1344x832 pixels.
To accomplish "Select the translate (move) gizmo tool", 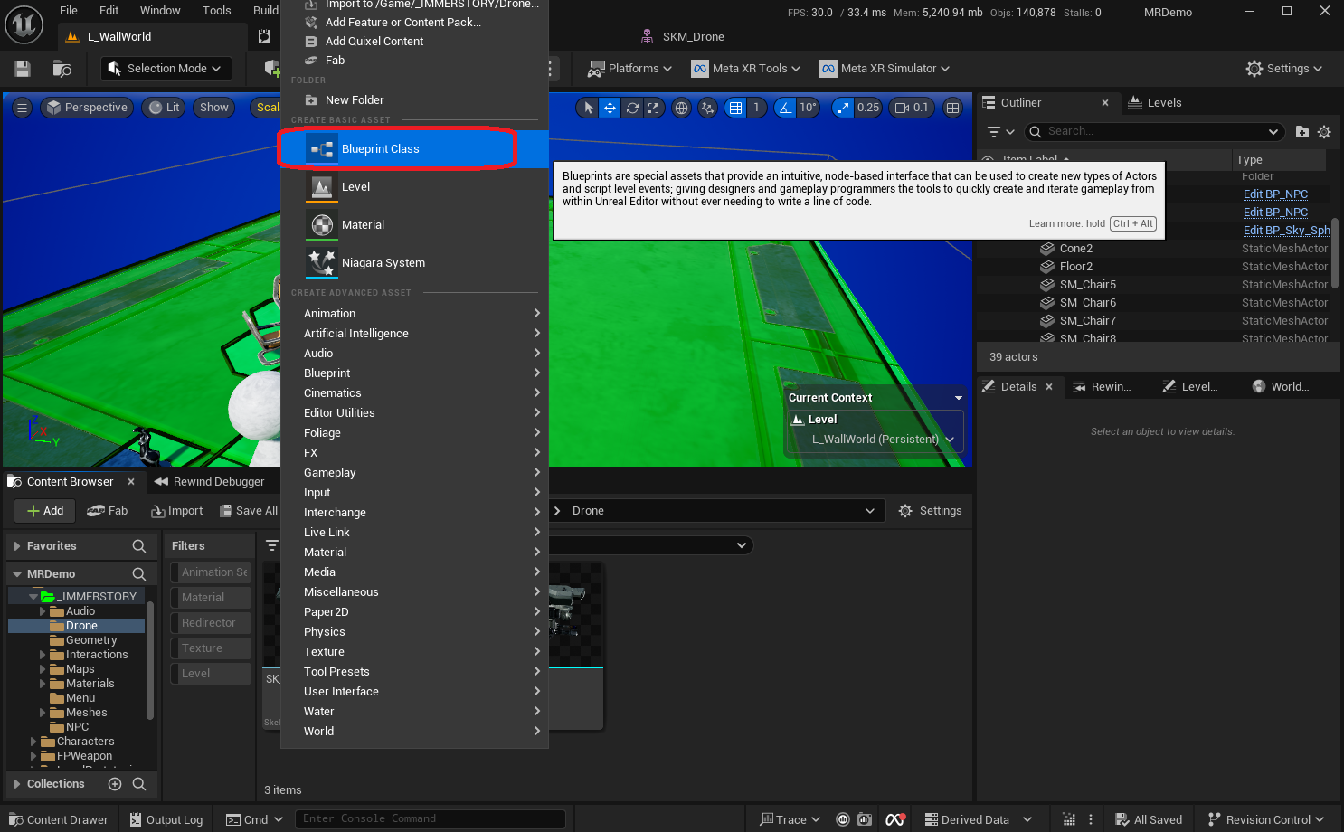I will [610, 108].
